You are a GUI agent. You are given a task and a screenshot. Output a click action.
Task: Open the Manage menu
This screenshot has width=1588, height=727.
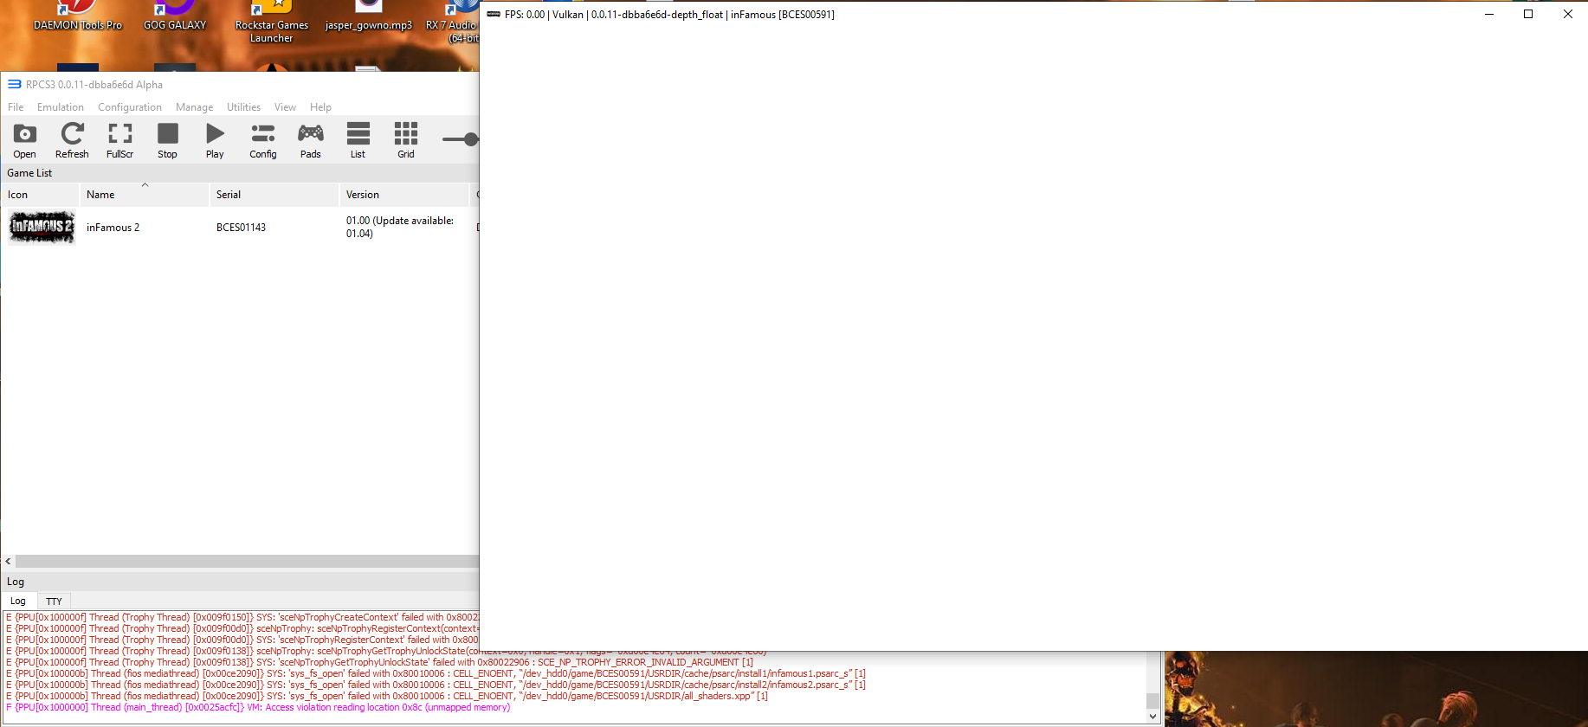[x=194, y=107]
